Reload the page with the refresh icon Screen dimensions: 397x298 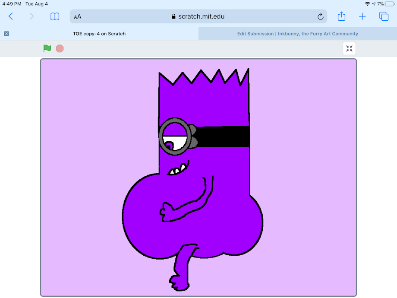click(320, 16)
